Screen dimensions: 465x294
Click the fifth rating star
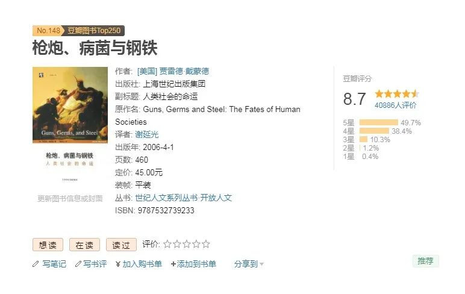[x=206, y=244]
